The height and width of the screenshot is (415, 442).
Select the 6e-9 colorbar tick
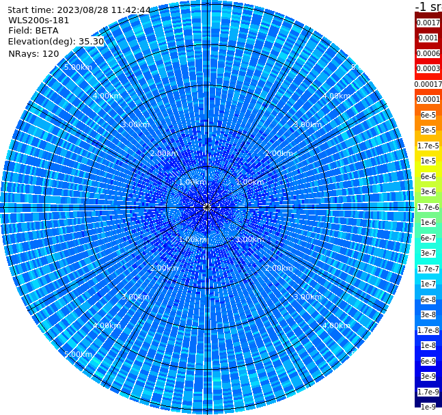pyautogui.click(x=428, y=361)
